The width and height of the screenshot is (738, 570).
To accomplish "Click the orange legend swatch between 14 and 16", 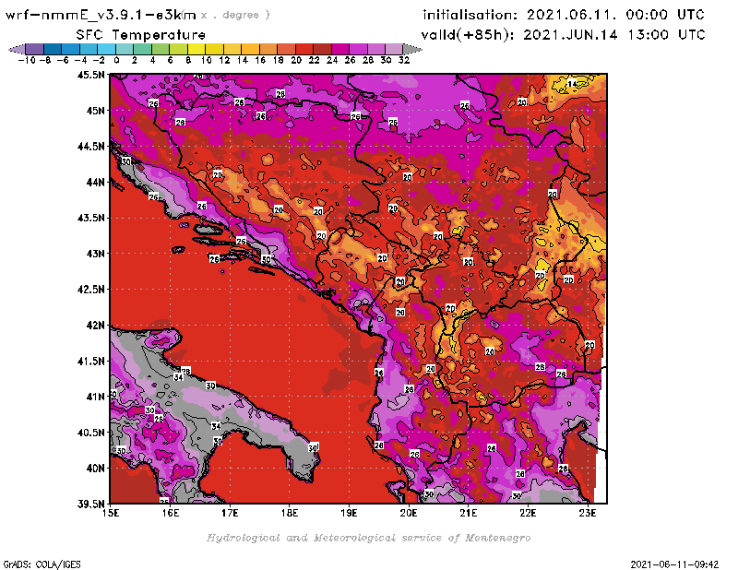I will point(250,50).
